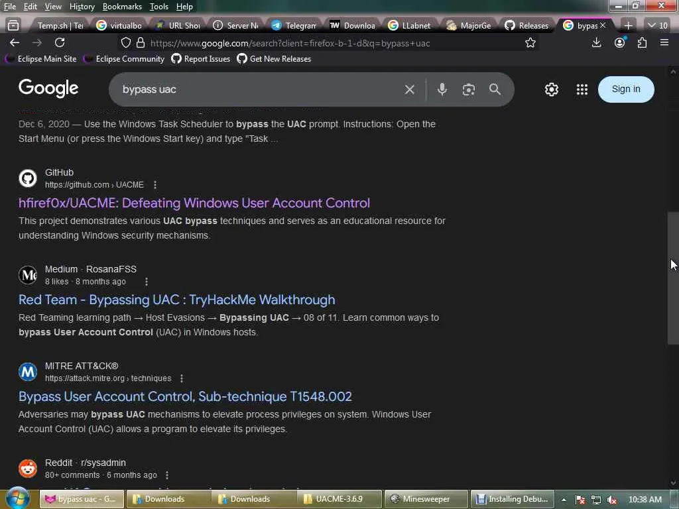The image size is (679, 509).
Task: Open Eclipse Community bookmark
Action: [125, 59]
